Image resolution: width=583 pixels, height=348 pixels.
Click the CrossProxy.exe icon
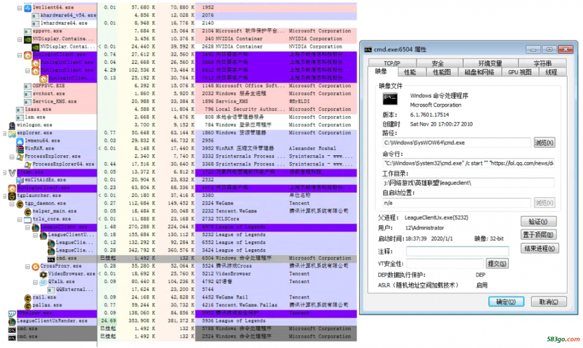coord(35,266)
